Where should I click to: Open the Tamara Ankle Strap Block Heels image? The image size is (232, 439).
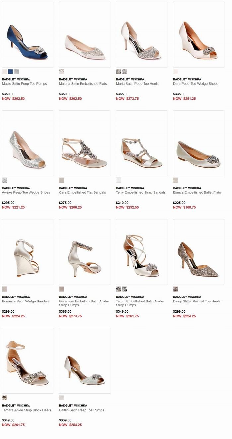[x=28, y=361]
